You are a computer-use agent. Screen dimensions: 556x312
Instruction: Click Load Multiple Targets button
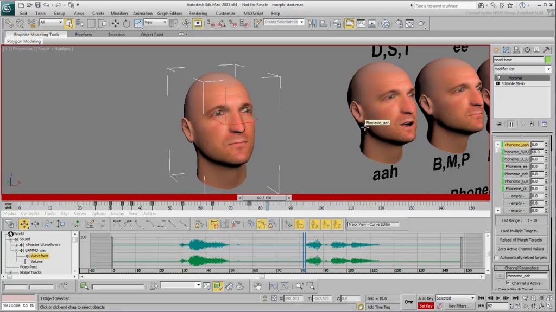coord(522,231)
